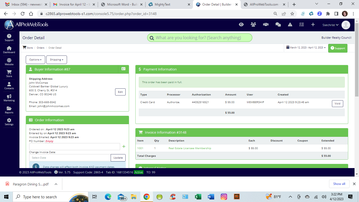Screen dimensions: 359x202
Task: Open the task checklist icon in header
Action: (x=302, y=24)
